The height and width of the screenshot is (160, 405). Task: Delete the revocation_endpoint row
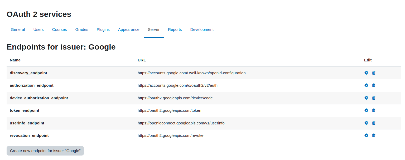pyautogui.click(x=374, y=135)
